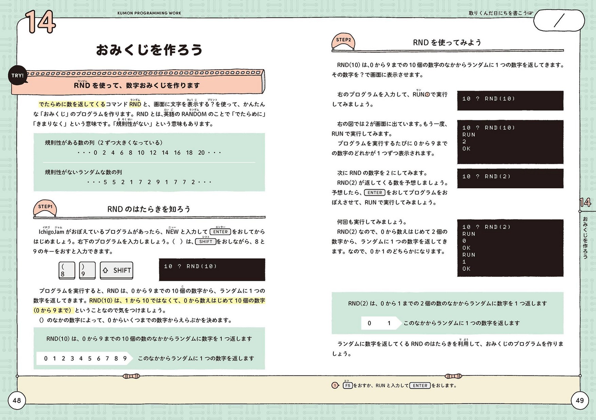Click the caption beside the '0 1' strip

point(462,323)
